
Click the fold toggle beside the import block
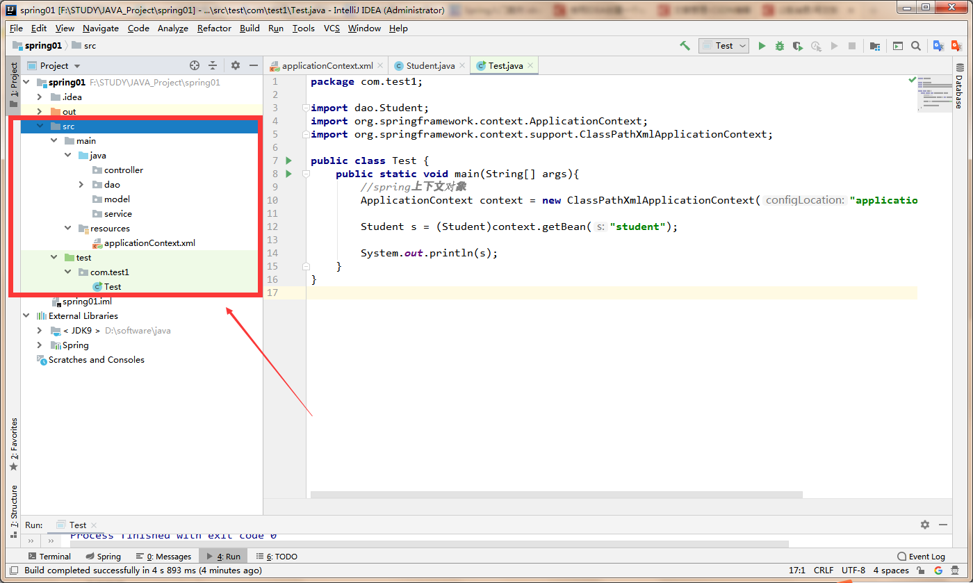[305, 108]
